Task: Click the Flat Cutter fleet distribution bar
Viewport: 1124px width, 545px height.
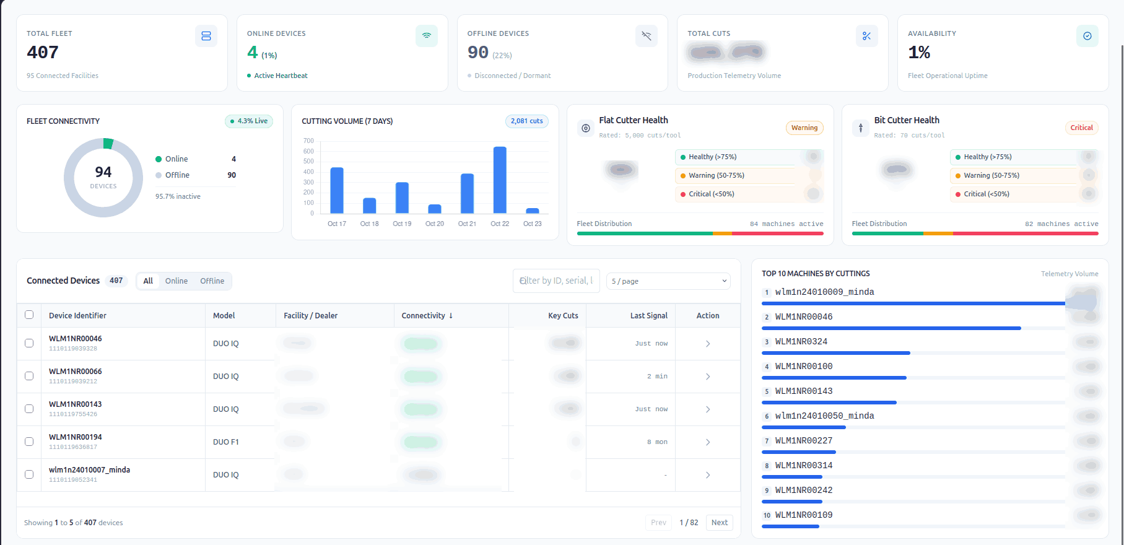Action: [x=700, y=233]
